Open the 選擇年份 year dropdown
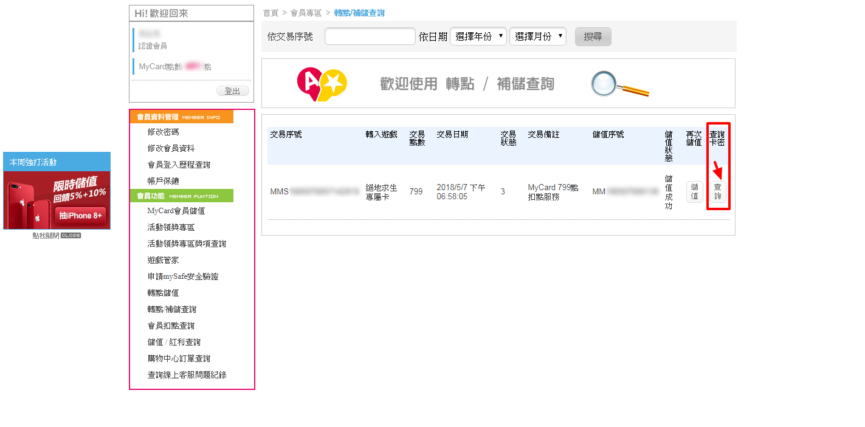 coord(478,36)
